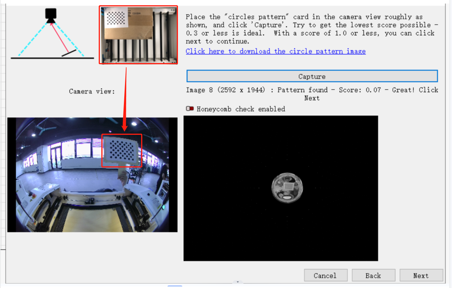This screenshot has height=288, width=452.
Task: Cancel the camera calibration wizard
Action: [325, 276]
